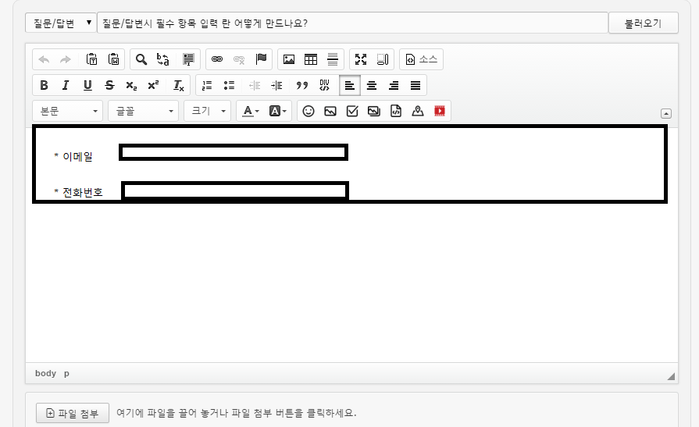Click the post title input field
The height and width of the screenshot is (427, 699).
(351, 23)
